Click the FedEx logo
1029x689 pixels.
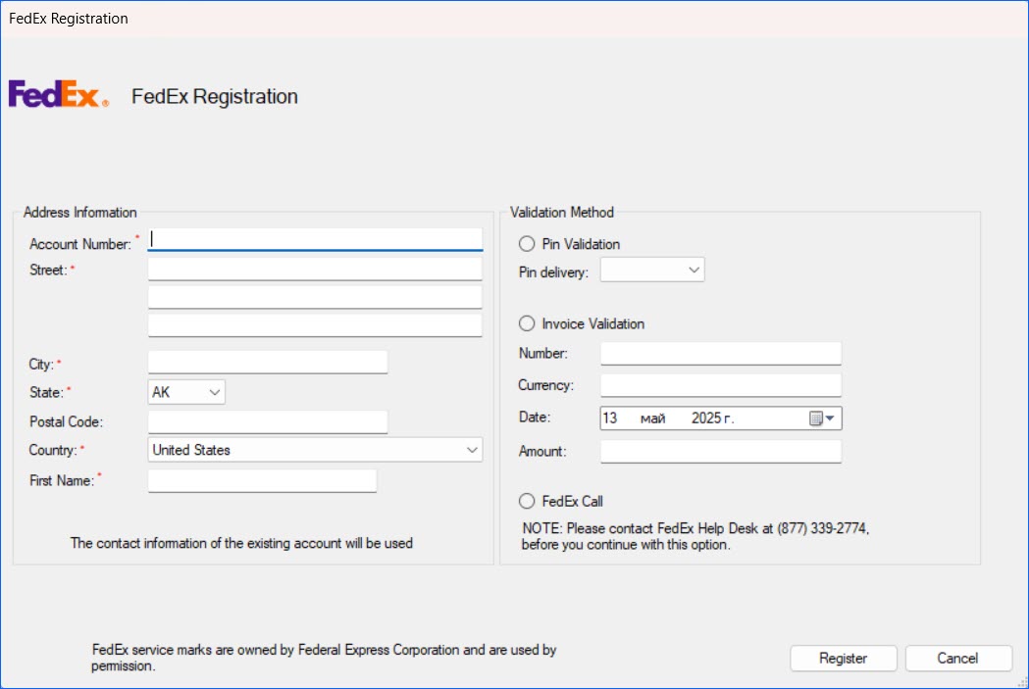tap(59, 94)
